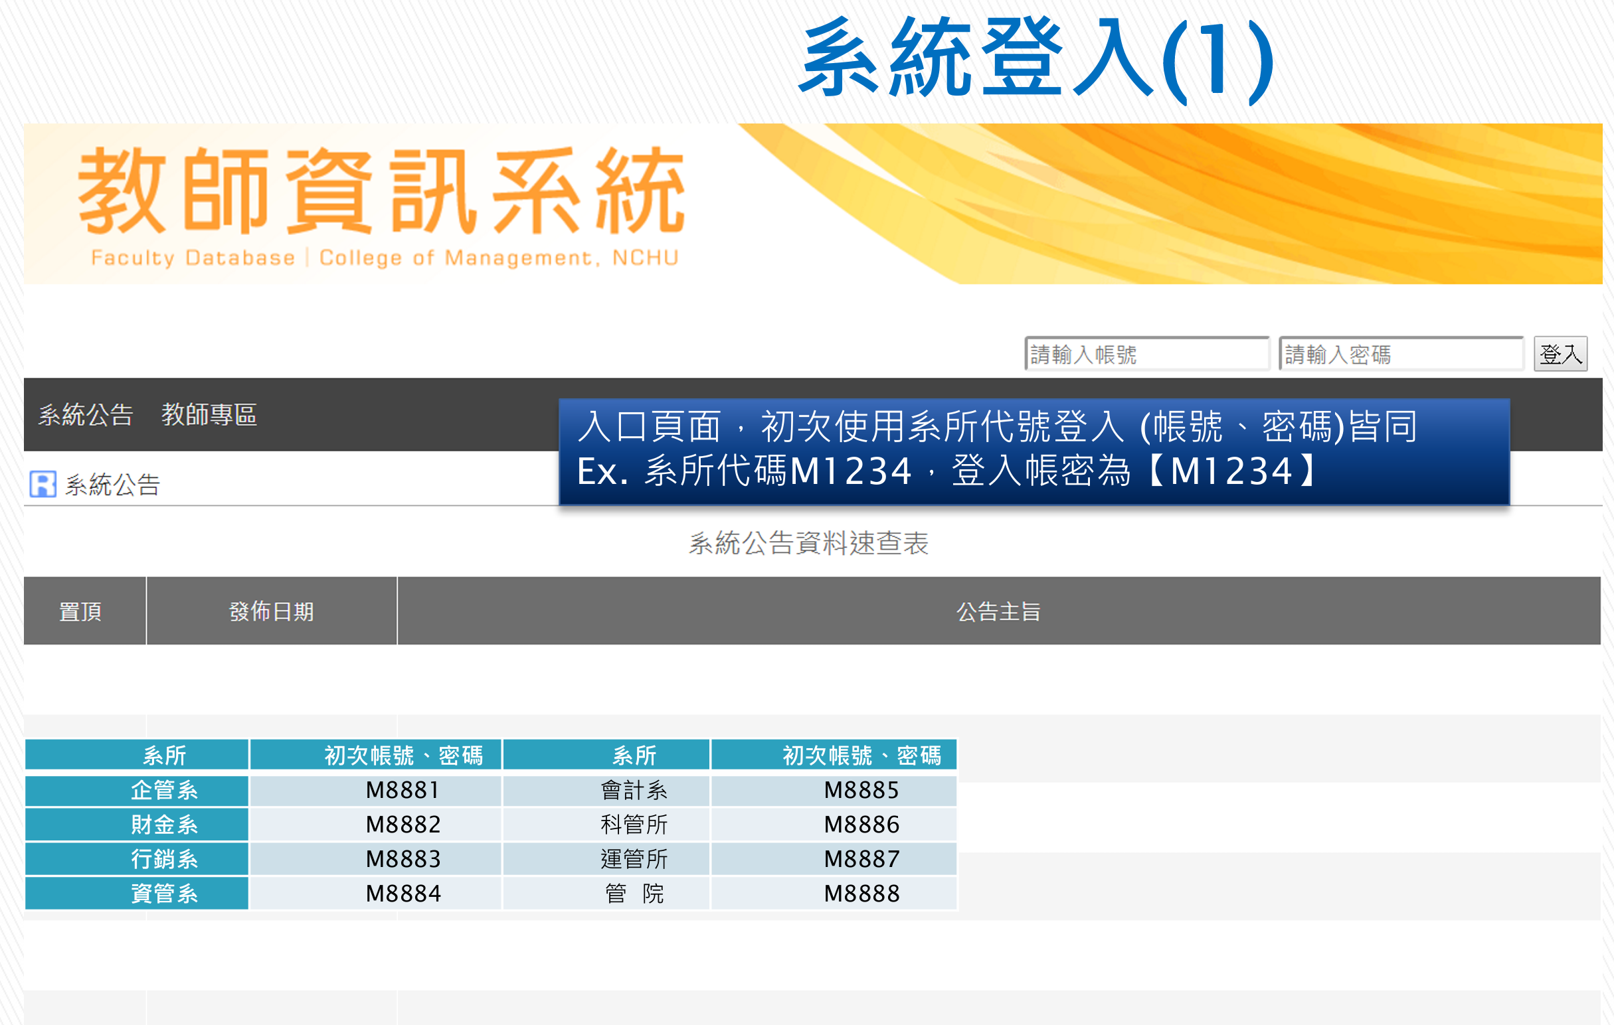
Task: Open the 系統公告 menu item
Action: (86, 415)
